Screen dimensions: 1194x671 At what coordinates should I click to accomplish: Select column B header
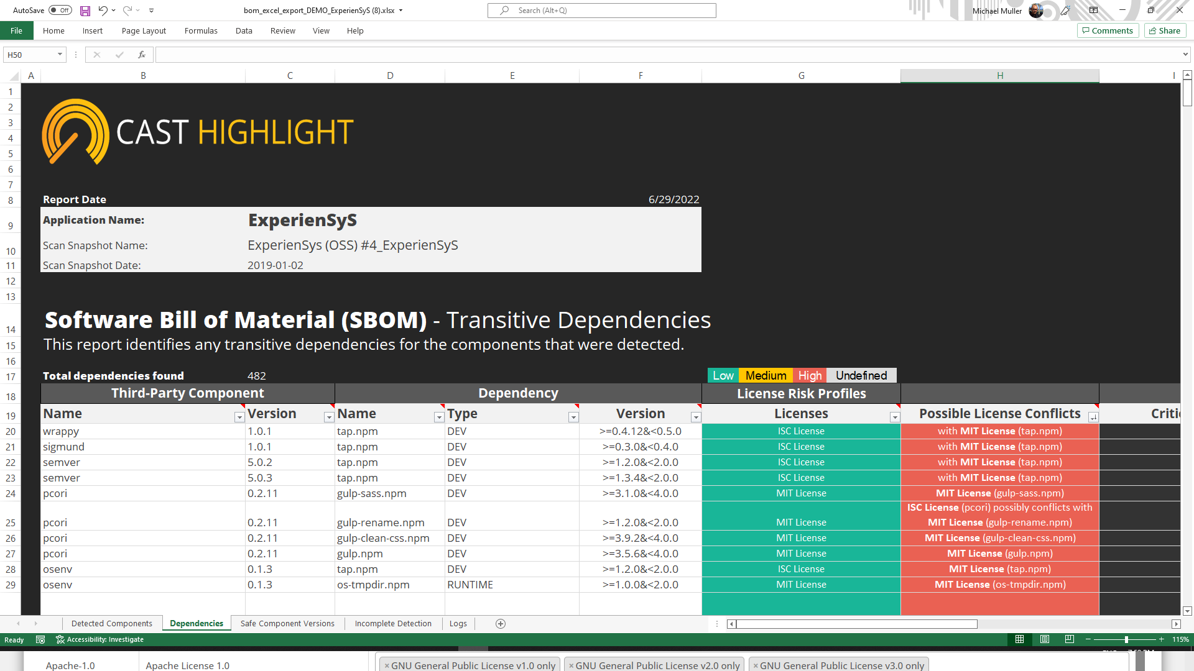[x=143, y=76]
